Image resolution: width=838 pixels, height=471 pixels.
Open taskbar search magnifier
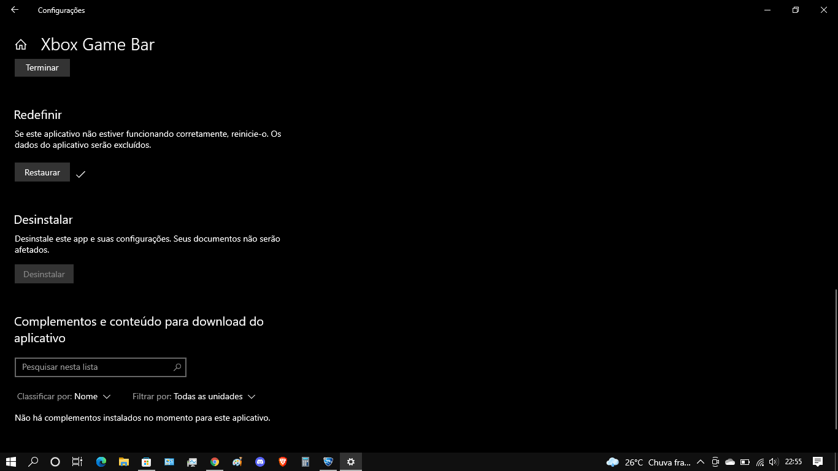[33, 462]
